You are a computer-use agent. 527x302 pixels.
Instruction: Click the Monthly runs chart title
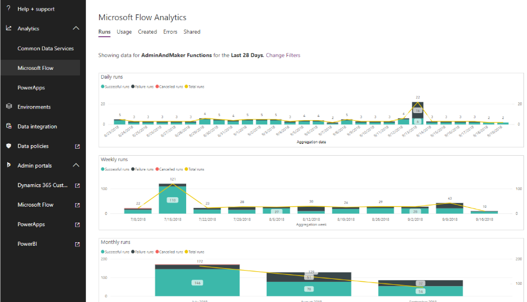116,242
